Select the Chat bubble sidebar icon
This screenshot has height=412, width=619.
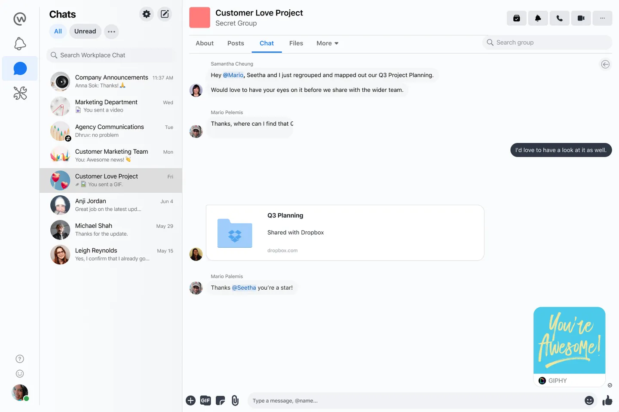(x=20, y=69)
